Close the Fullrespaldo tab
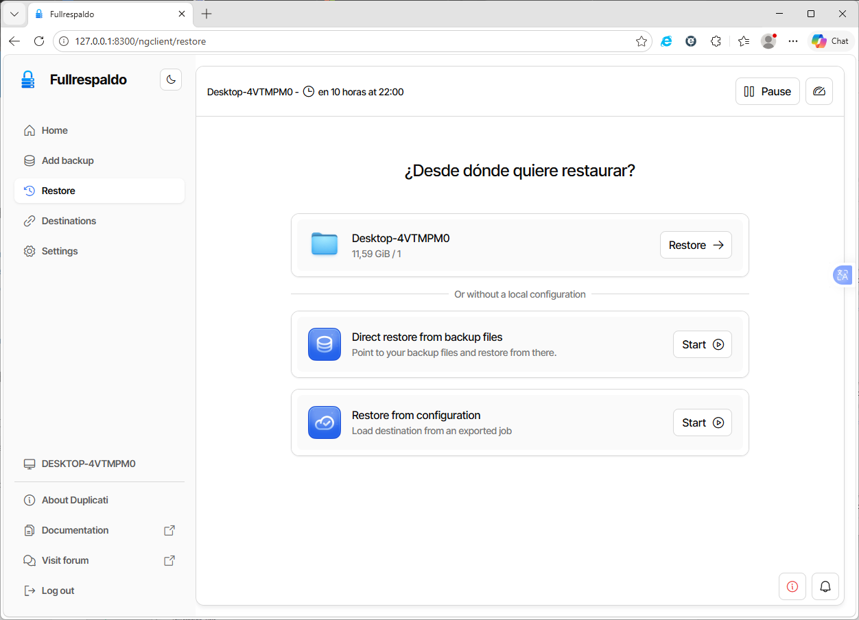Screen dimensions: 859x620 pyautogui.click(x=182, y=14)
